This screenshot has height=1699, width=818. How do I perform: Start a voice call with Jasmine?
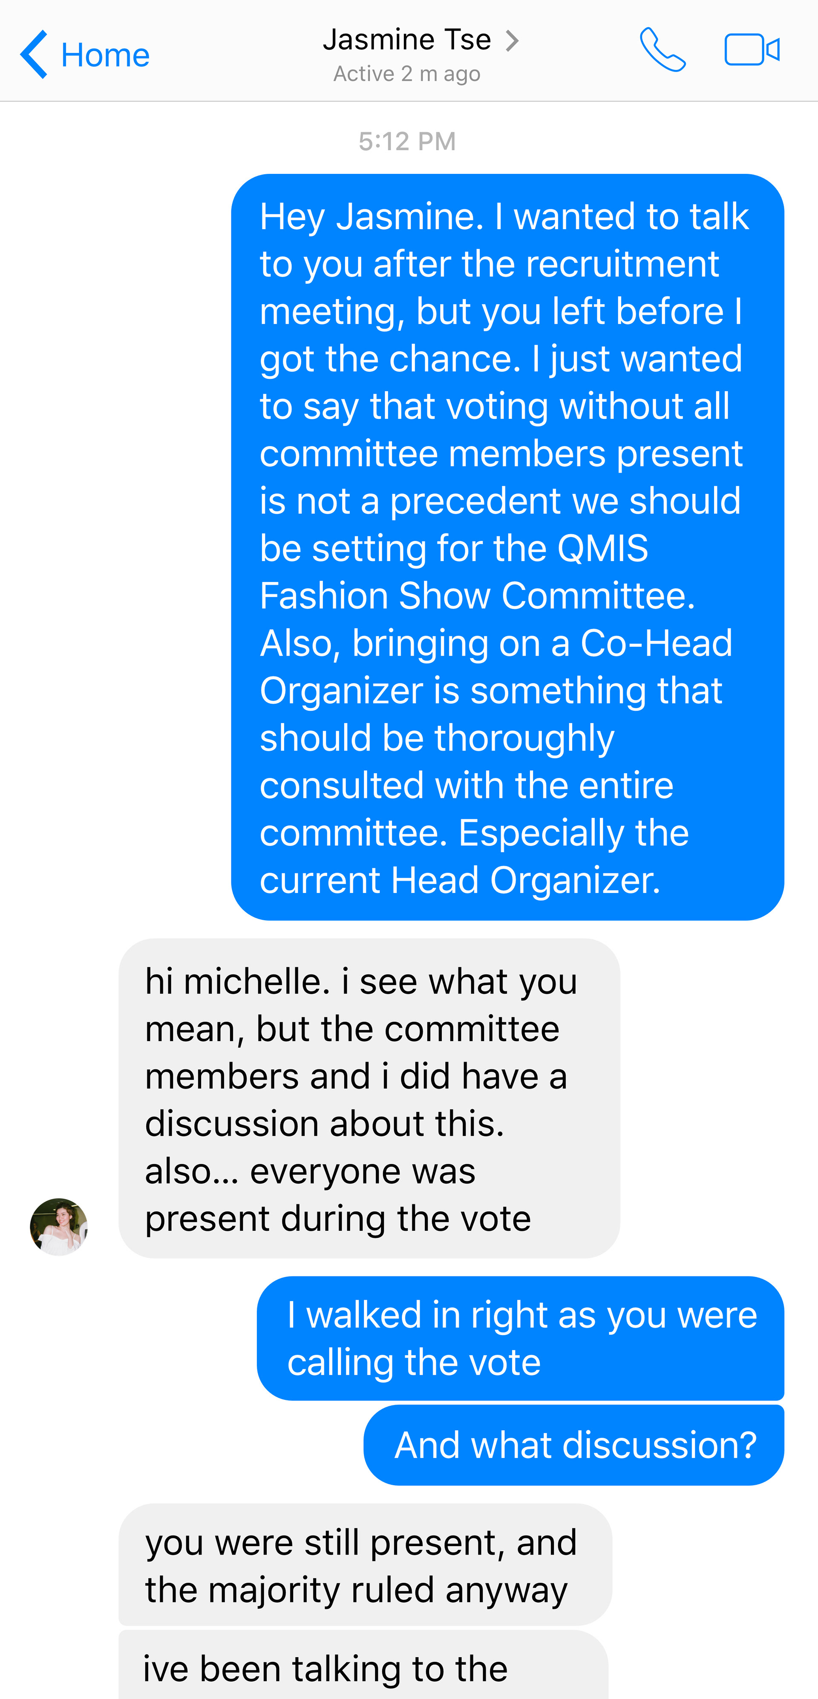coord(662,49)
